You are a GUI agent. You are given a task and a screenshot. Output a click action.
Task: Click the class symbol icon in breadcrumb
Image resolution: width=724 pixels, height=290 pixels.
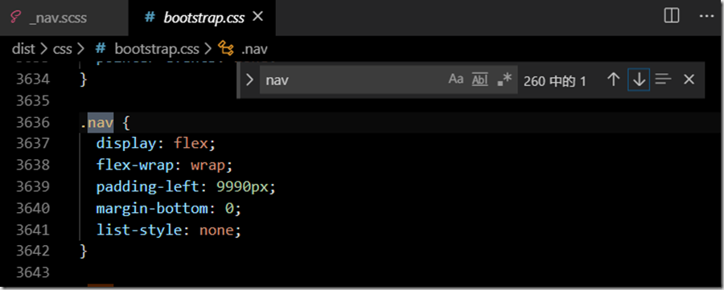pos(226,48)
